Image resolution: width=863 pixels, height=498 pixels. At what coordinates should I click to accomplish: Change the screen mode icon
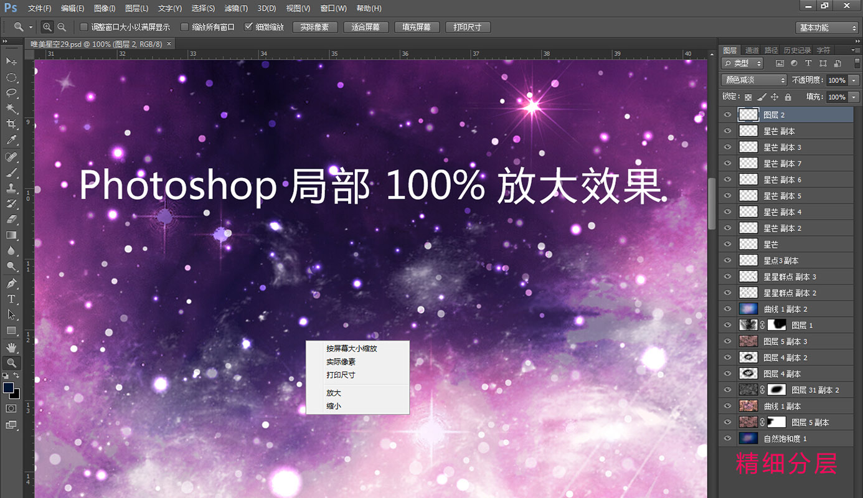click(x=11, y=425)
